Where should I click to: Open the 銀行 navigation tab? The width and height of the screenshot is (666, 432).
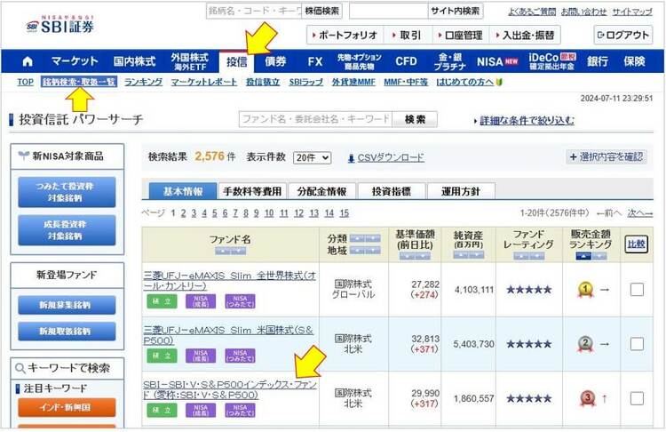tap(598, 62)
